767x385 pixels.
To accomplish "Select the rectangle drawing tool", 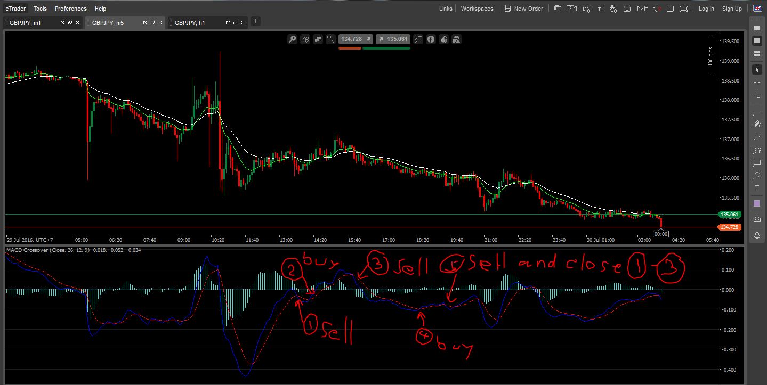I will coord(757,163).
